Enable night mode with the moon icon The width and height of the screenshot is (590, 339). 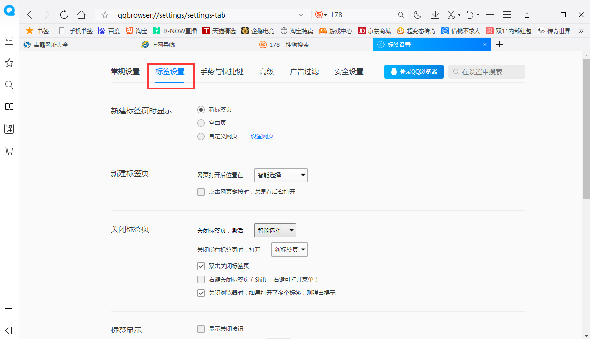pyautogui.click(x=418, y=15)
